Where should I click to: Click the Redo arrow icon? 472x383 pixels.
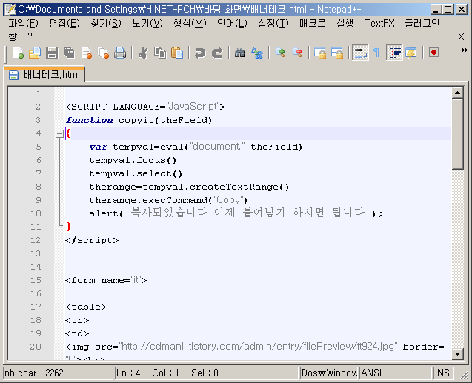[217, 53]
